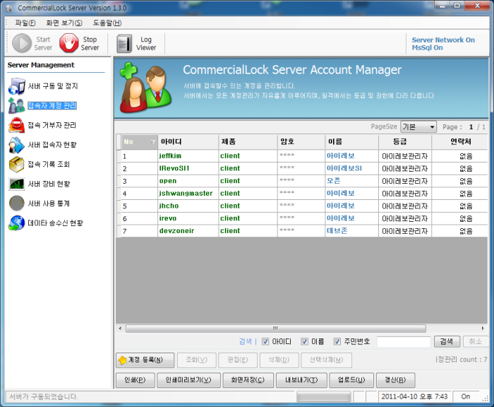Image resolution: width=494 pixels, height=407 pixels.
Task: Click the 서버 장비 현황 chart icon
Action: point(16,184)
